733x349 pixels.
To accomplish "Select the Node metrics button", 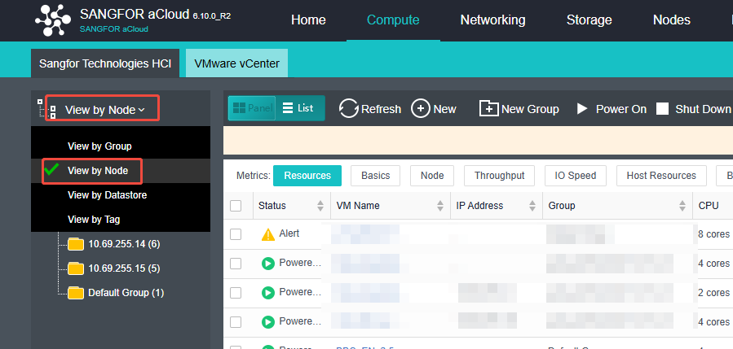I will [432, 176].
